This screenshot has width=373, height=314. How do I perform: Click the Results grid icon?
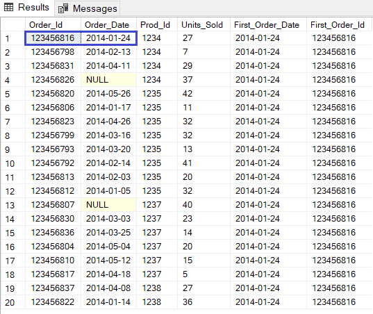(9, 8)
